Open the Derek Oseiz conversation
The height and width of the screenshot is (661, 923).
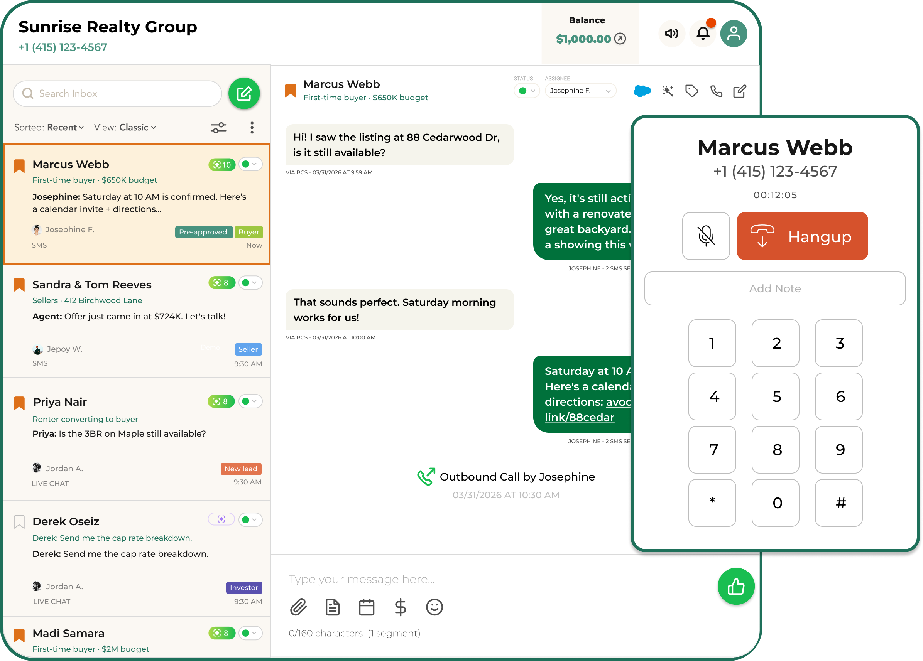(x=137, y=558)
